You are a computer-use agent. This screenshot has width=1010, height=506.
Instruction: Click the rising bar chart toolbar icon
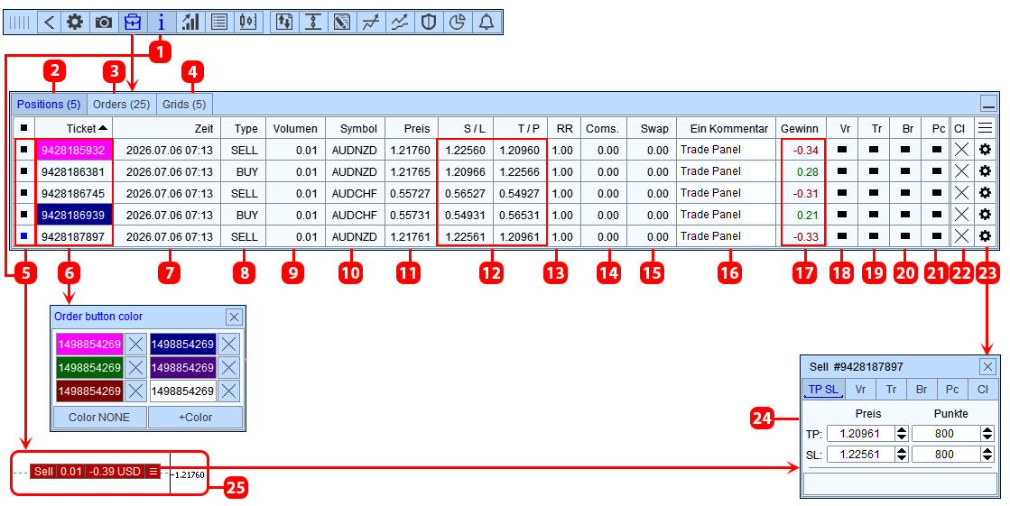tap(190, 22)
